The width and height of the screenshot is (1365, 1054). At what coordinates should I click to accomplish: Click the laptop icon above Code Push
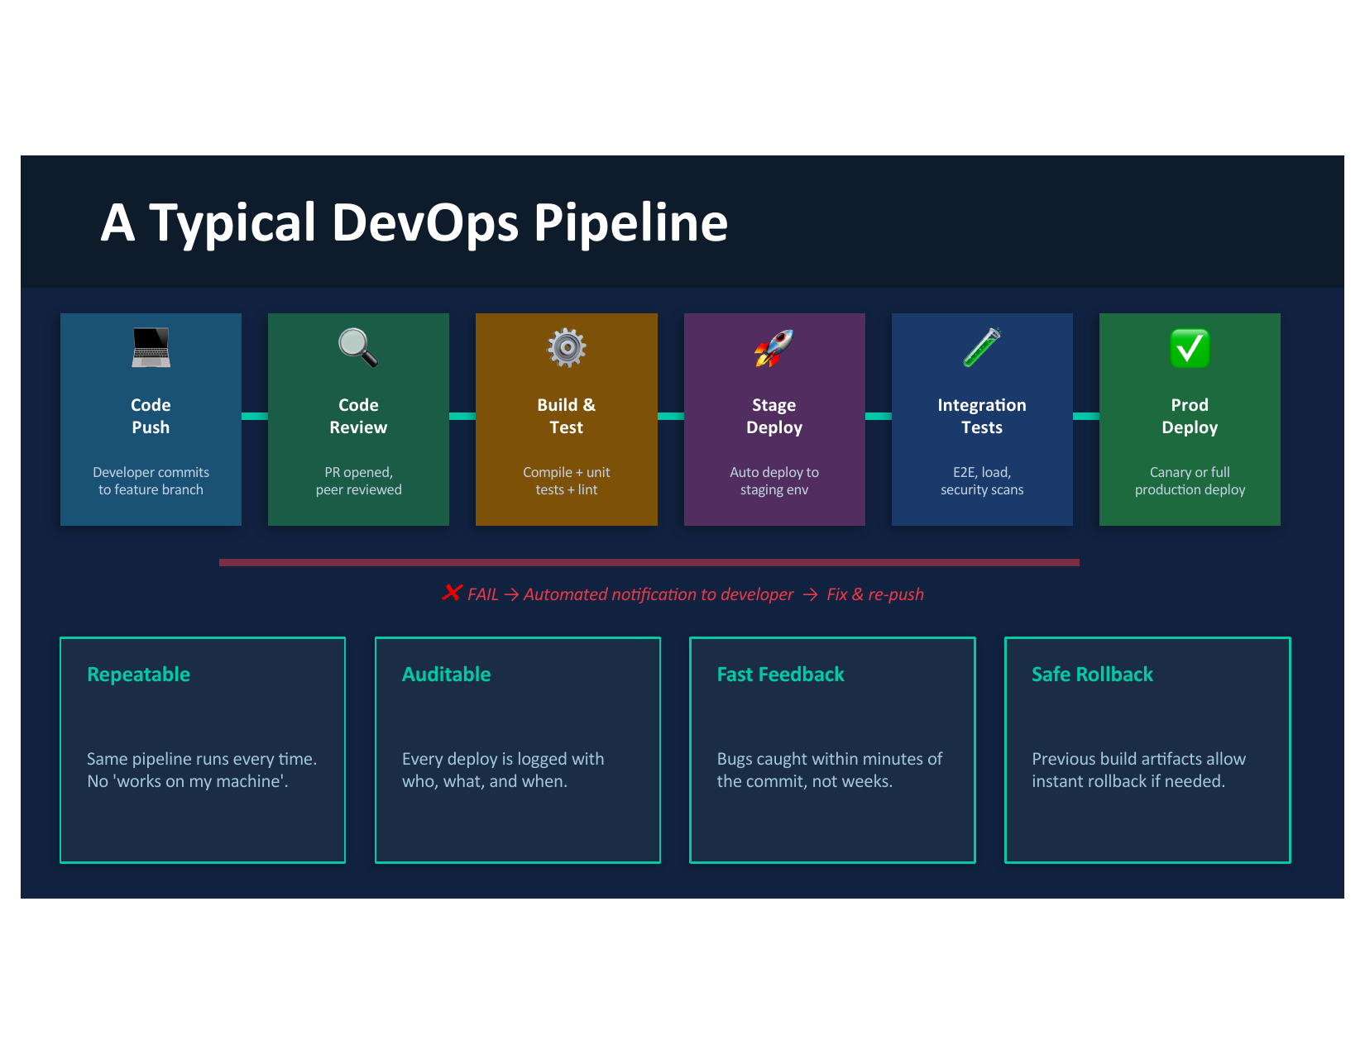(x=151, y=348)
